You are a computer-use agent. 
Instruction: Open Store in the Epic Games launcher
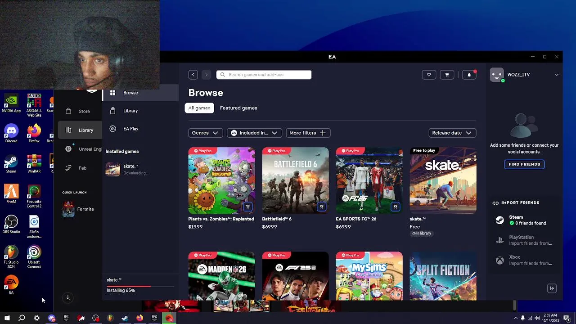[x=80, y=111]
